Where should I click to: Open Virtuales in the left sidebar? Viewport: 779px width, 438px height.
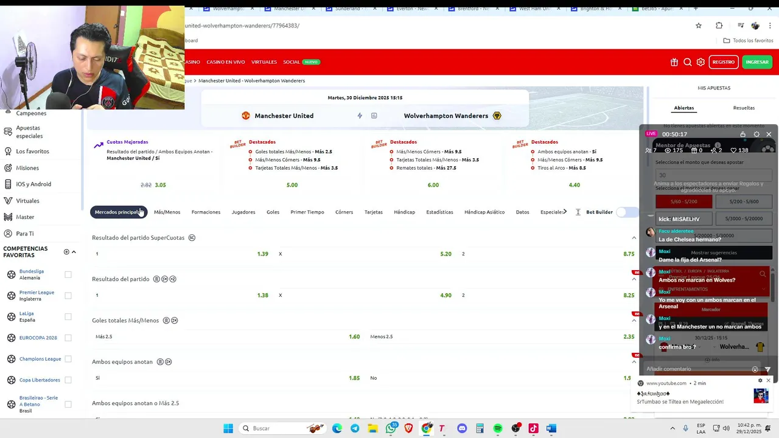tap(27, 201)
